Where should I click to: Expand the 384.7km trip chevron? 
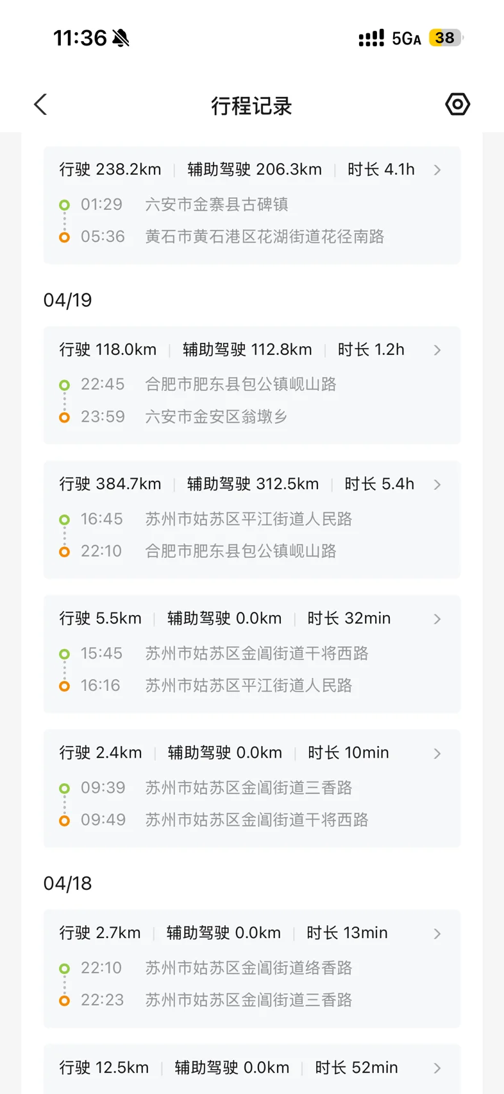pos(437,485)
